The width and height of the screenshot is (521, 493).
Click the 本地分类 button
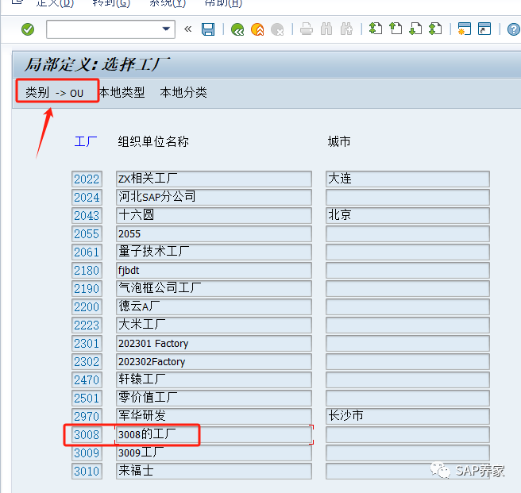point(183,92)
